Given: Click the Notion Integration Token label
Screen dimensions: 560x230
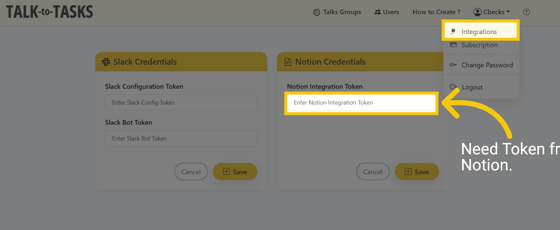Looking at the screenshot, I should [x=325, y=86].
